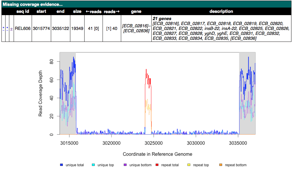Click the '21 genes' description heading

coord(162,19)
